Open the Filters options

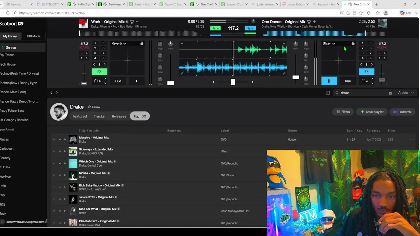coord(343,112)
